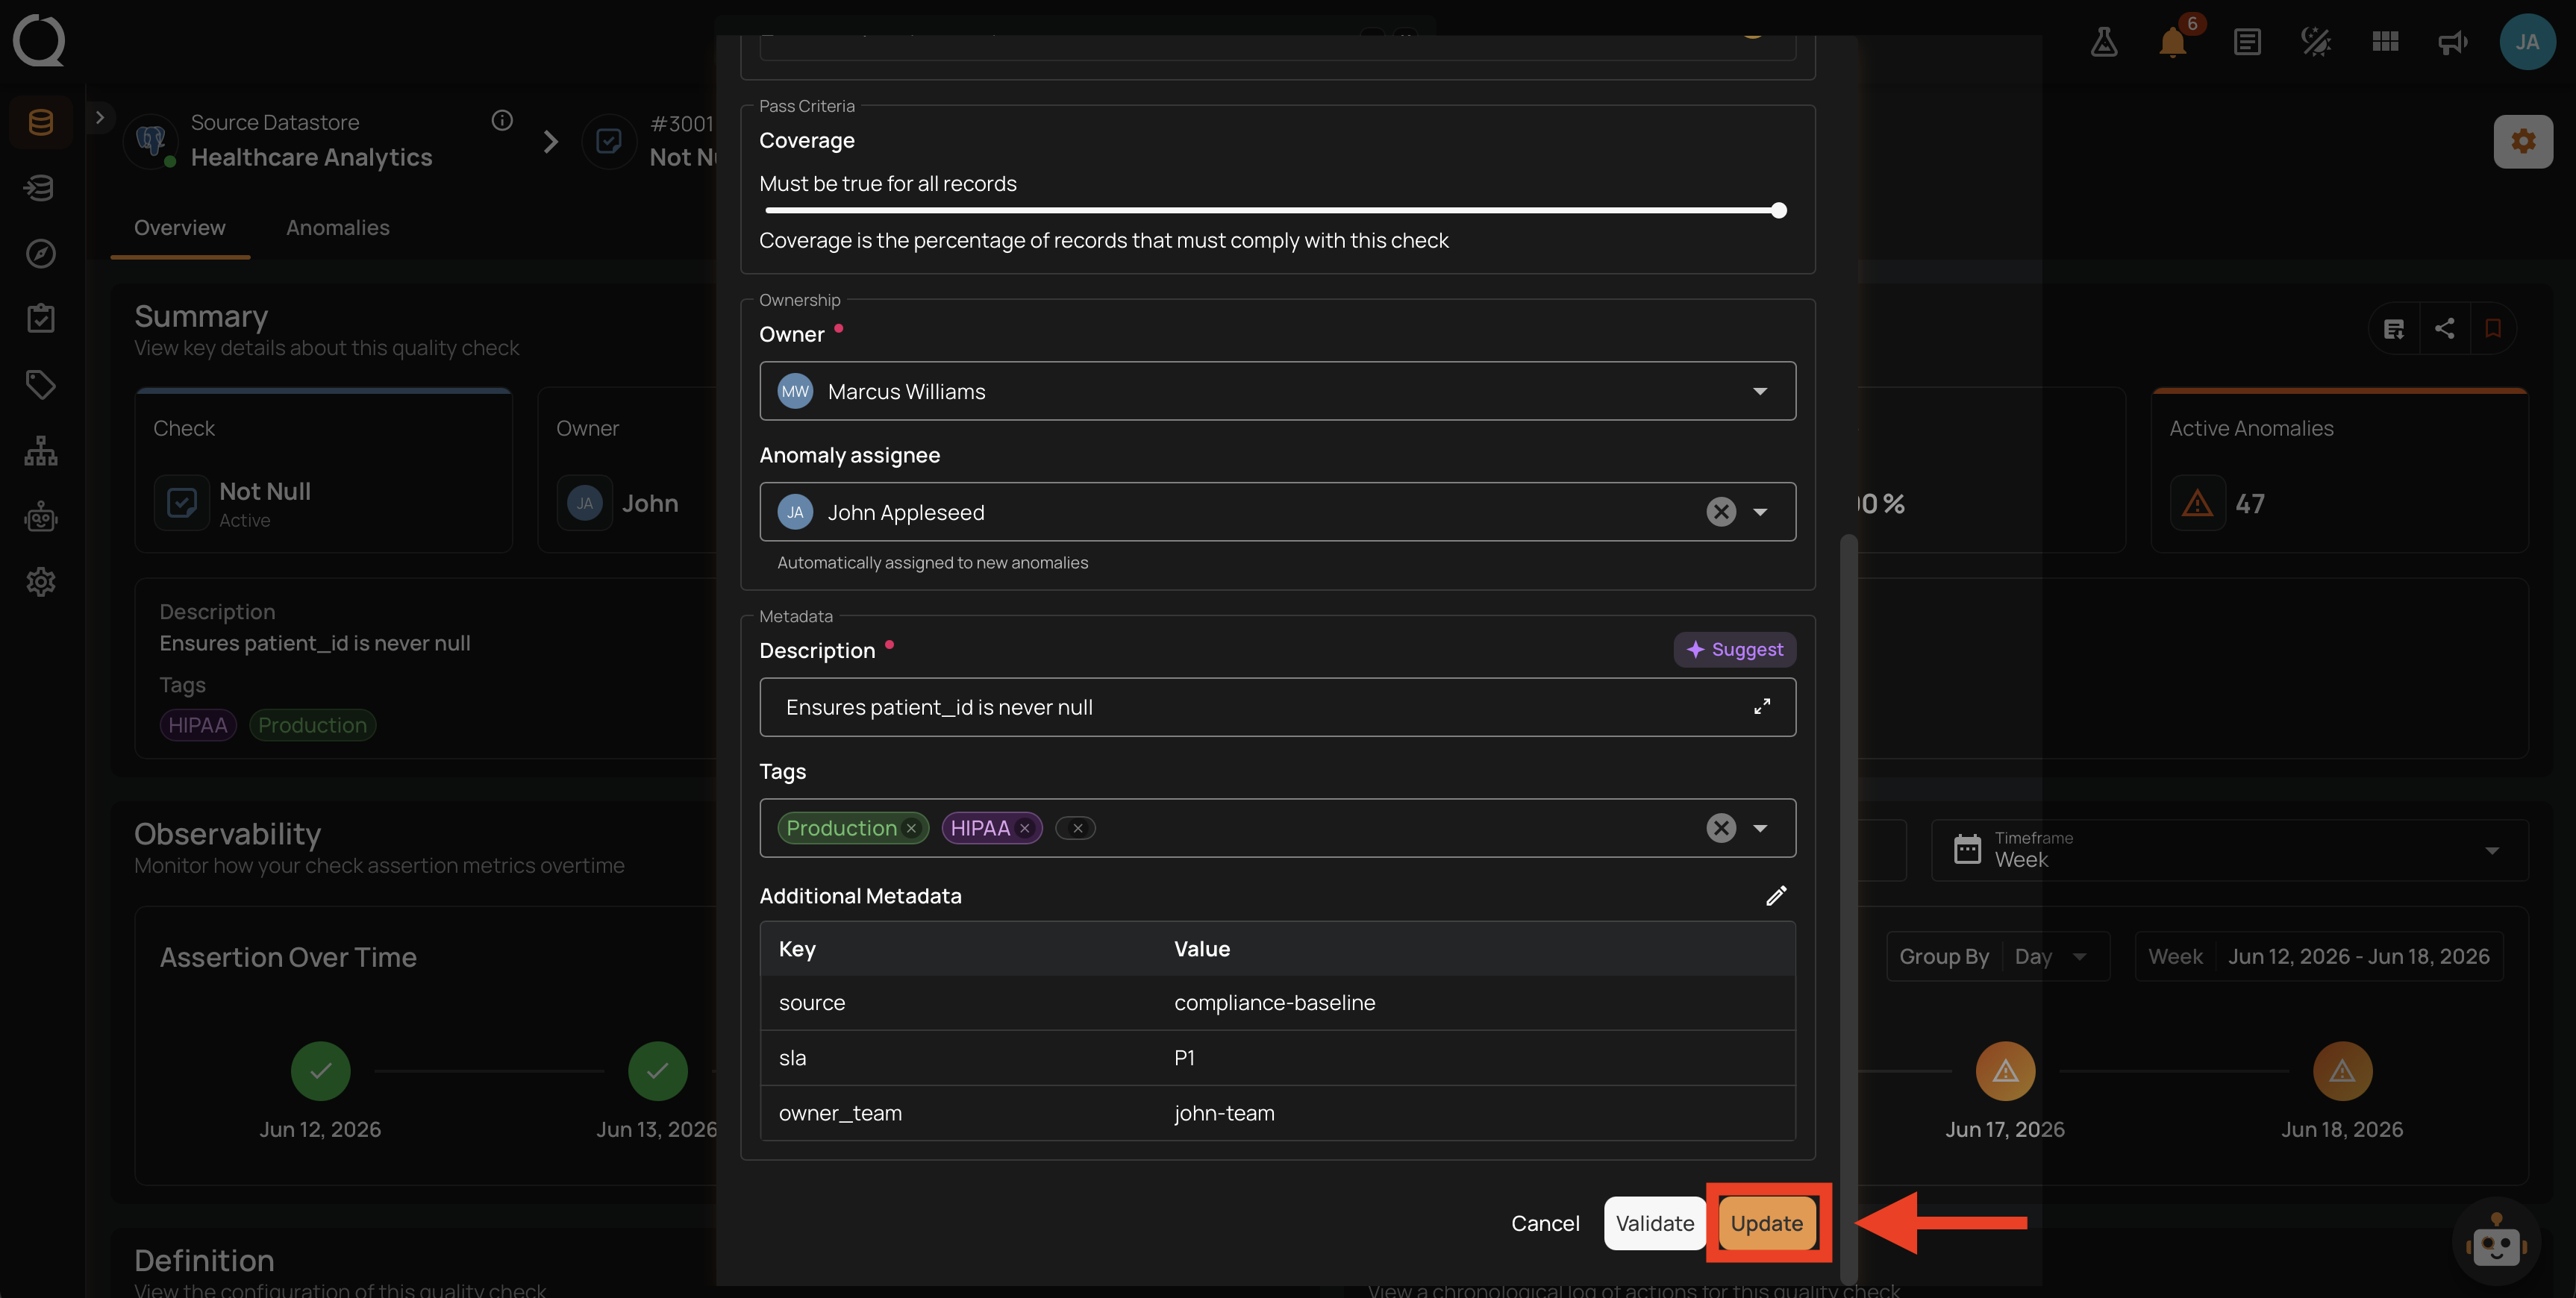Screen dimensions: 2576x1298
Task: Click the orange gear settings button
Action: (2523, 141)
